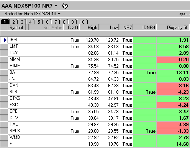Click the green IDNR4 True cell for SLB
Viewport: 190px width, 148px height.
coord(145,92)
